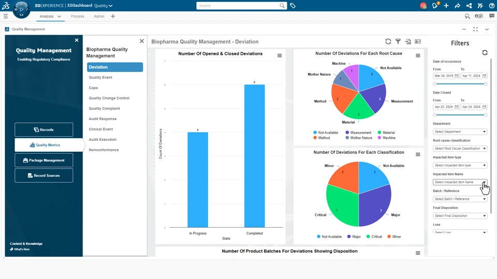The image size is (497, 279).
Task: Toggle Mother Nature legend entry
Action: click(358, 138)
